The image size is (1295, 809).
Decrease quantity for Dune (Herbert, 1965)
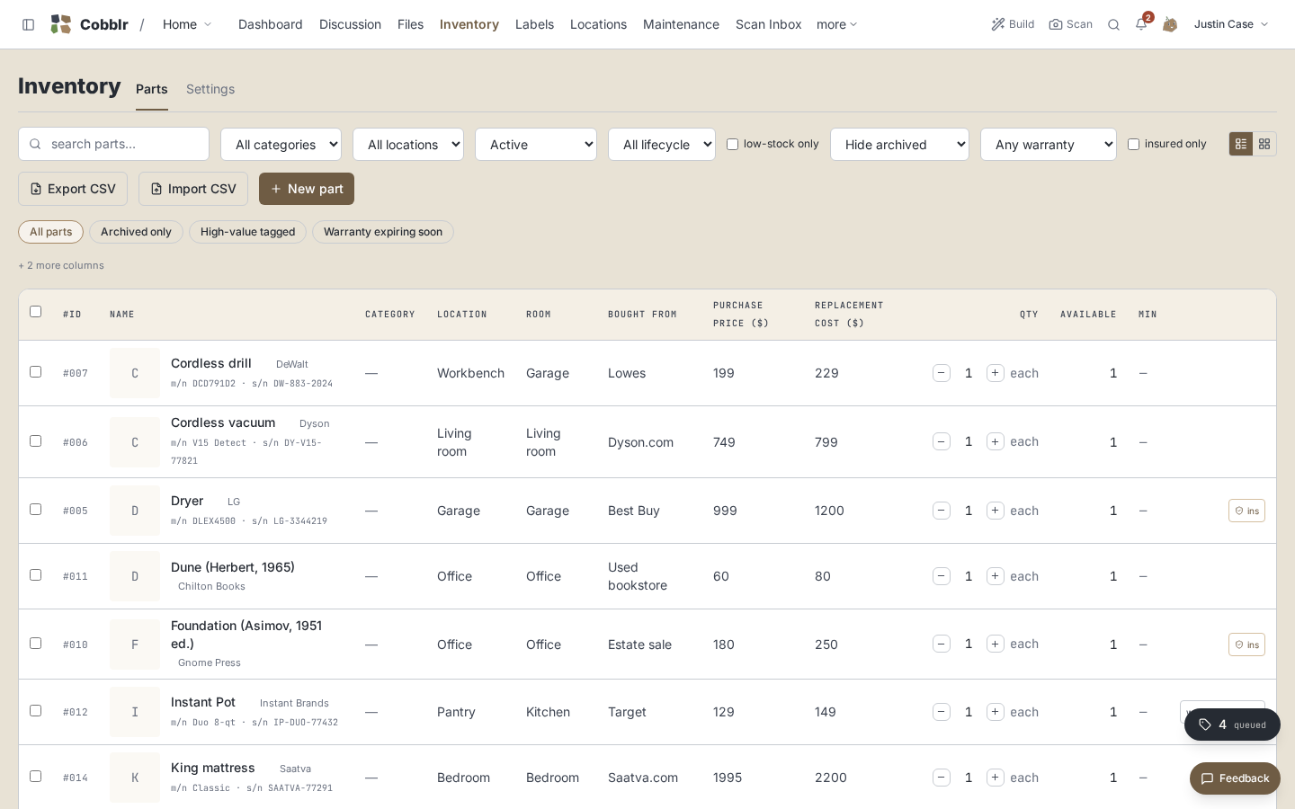click(942, 576)
